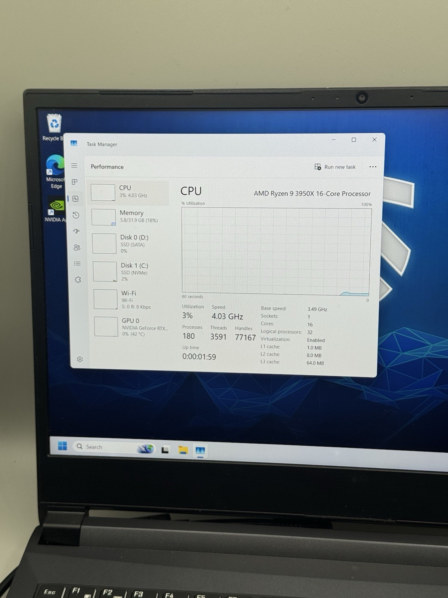This screenshot has height=598, width=448.
Task: Click the Memory mini usage graph thumbnail
Action: click(104, 217)
